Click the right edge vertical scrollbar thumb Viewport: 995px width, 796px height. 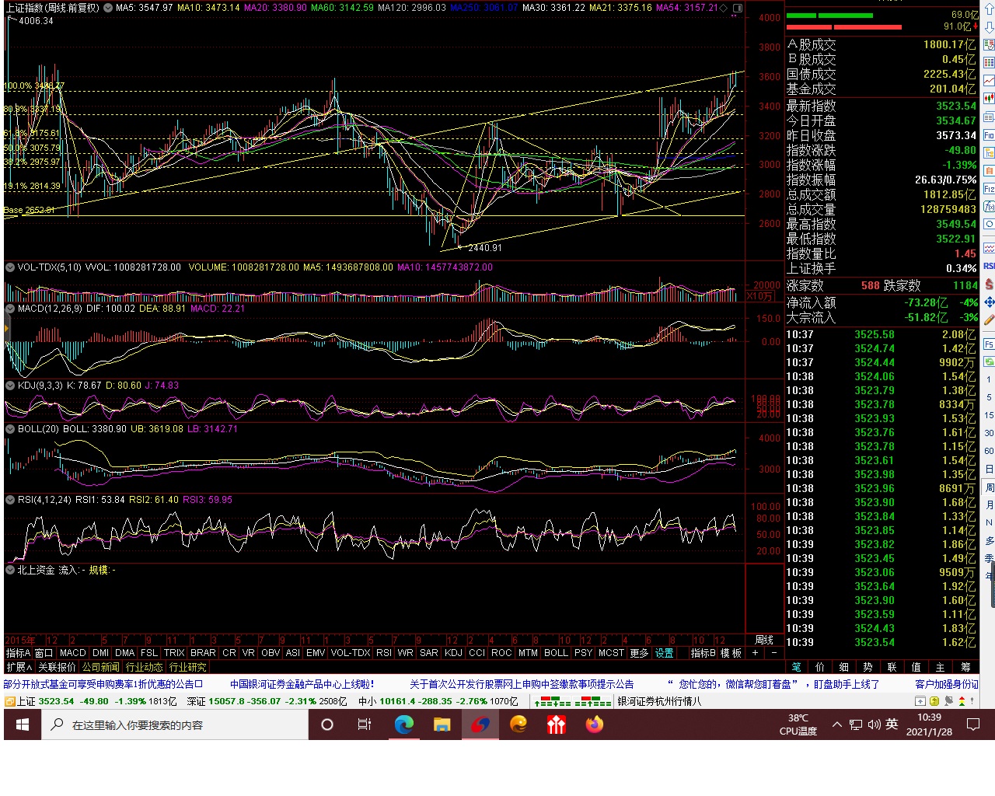pos(993,584)
